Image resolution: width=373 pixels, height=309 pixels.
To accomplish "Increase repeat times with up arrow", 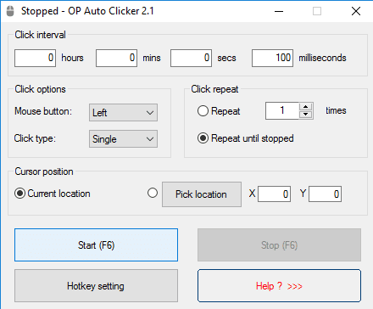I will [x=305, y=107].
